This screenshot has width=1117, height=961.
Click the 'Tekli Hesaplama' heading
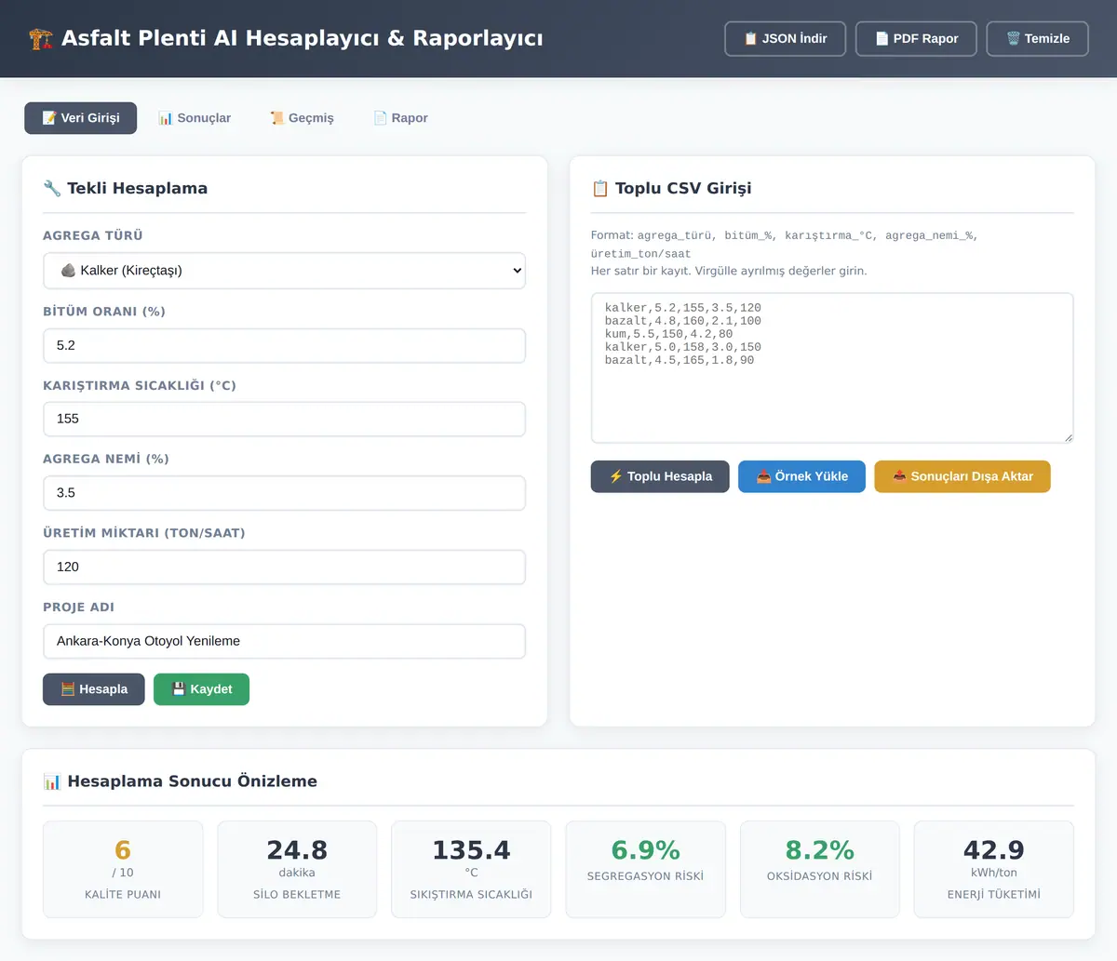tap(137, 188)
